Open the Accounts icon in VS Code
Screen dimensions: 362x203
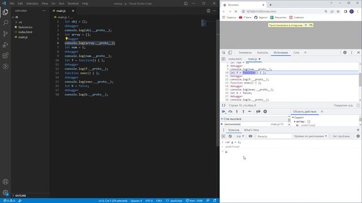point(5,182)
